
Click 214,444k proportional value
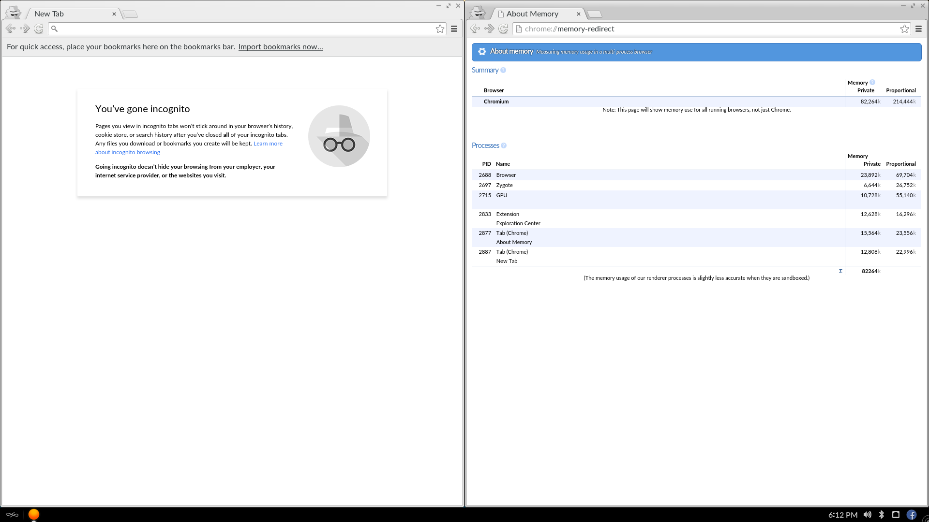click(904, 101)
